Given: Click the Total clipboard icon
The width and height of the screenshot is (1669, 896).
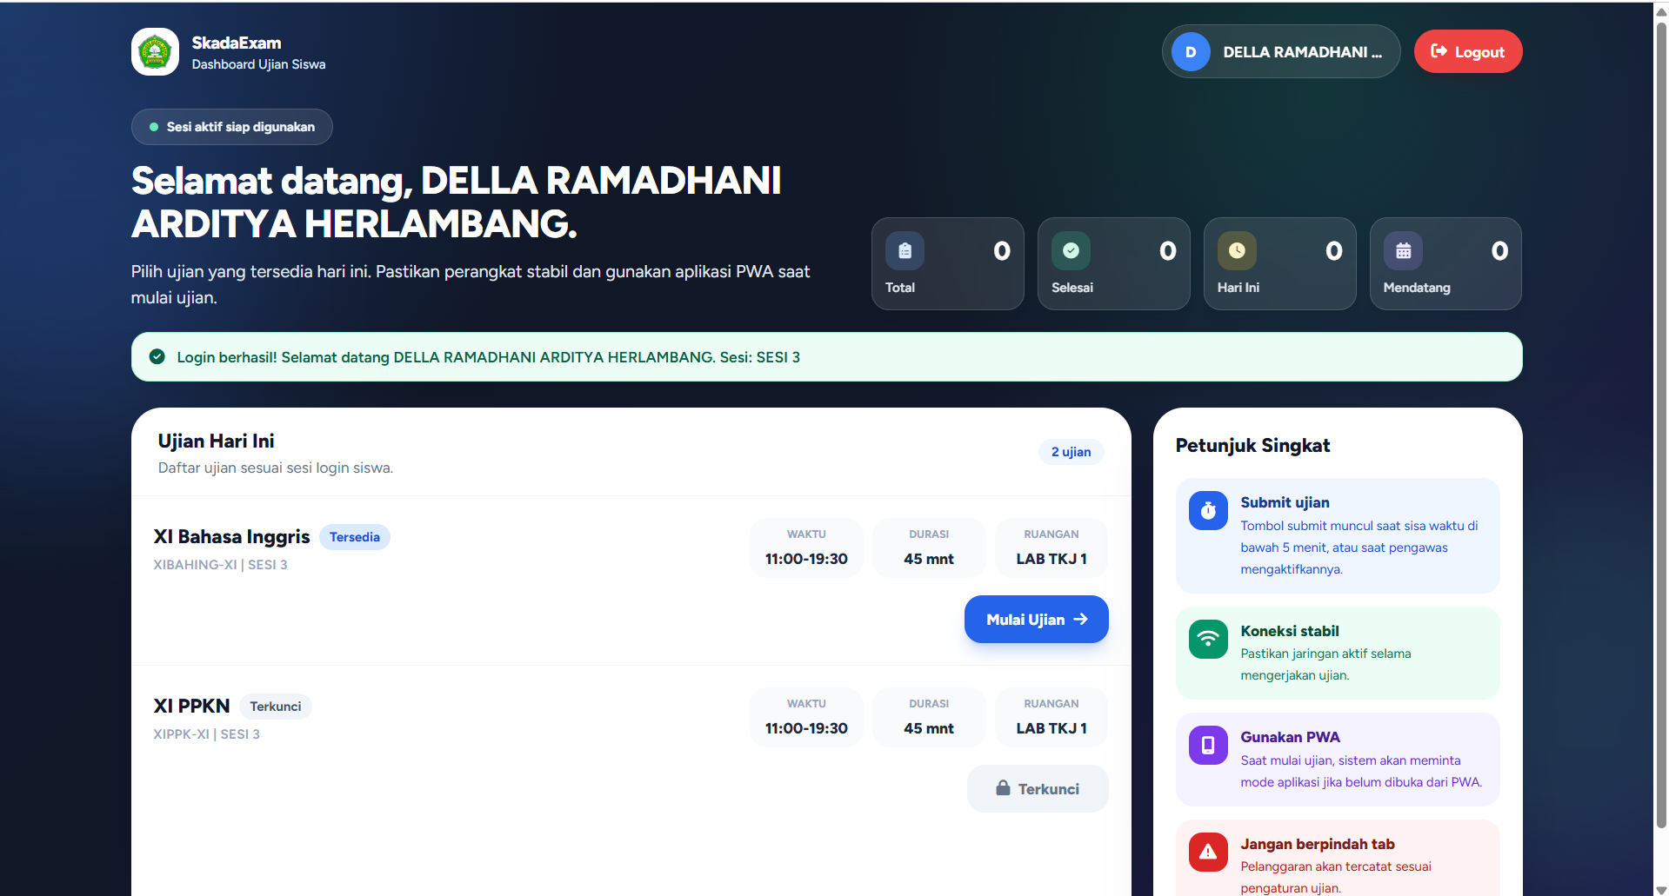Looking at the screenshot, I should tap(905, 251).
